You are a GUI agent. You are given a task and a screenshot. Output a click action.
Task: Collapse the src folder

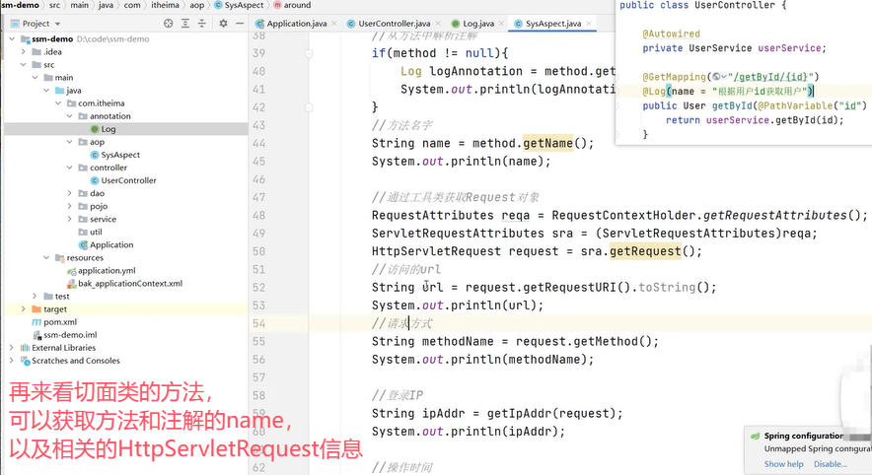click(x=23, y=64)
